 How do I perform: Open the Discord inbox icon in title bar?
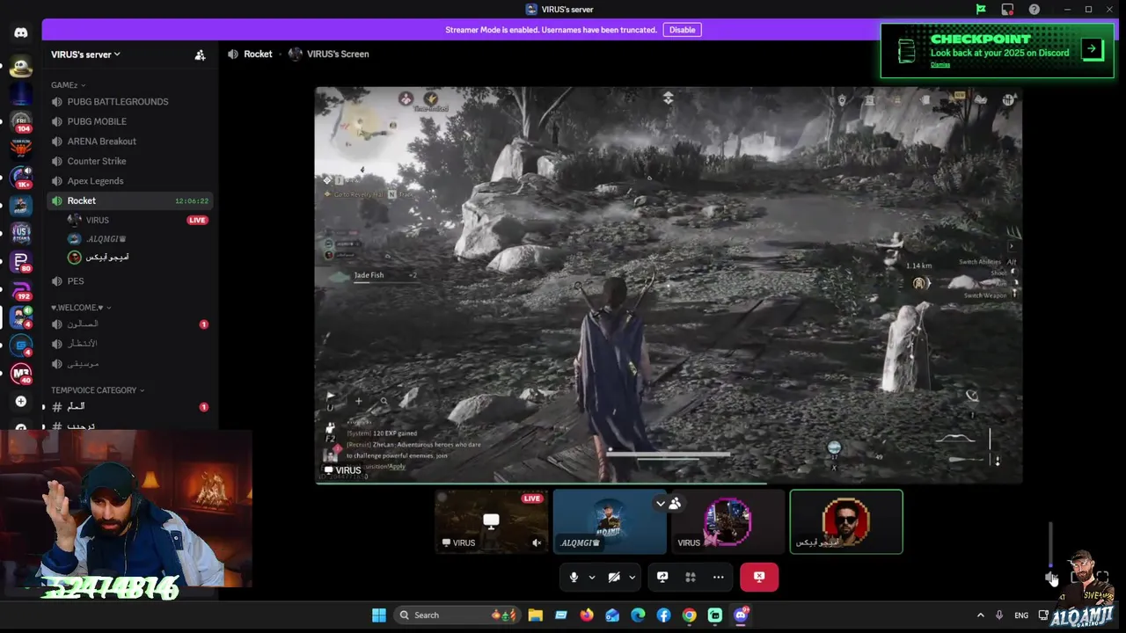[x=1007, y=10]
